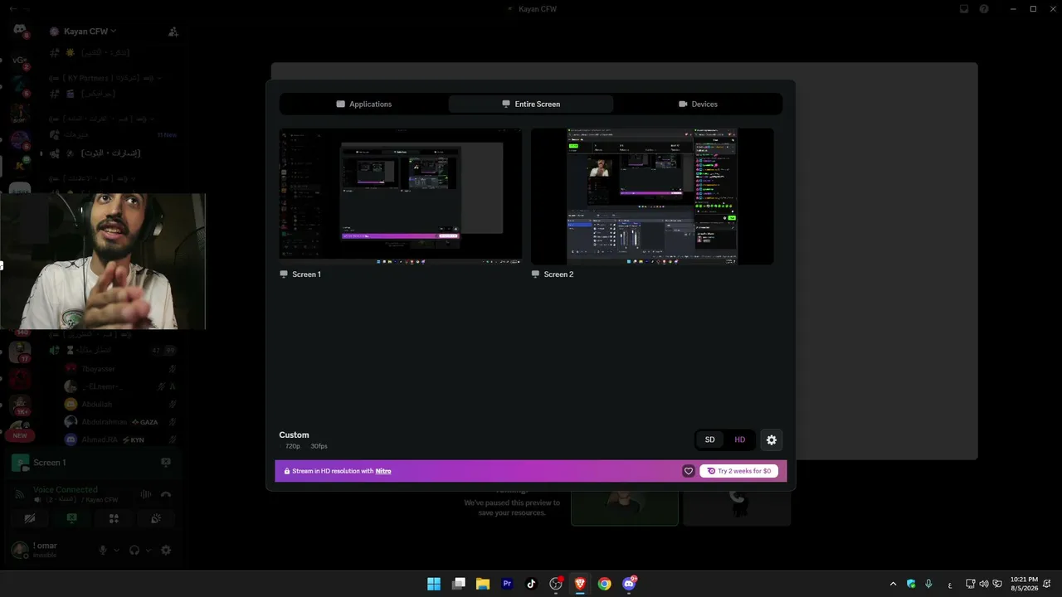The height and width of the screenshot is (597, 1062).
Task: Choose the Screen 1 preview thumbnail
Action: click(401, 197)
